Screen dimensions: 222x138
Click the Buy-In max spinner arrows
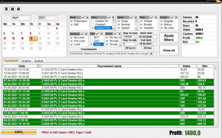pos(136,37)
